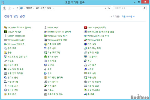The height and width of the screenshot is (100, 150).
Task: Open 장치 관리자 link
Action: point(53,82)
